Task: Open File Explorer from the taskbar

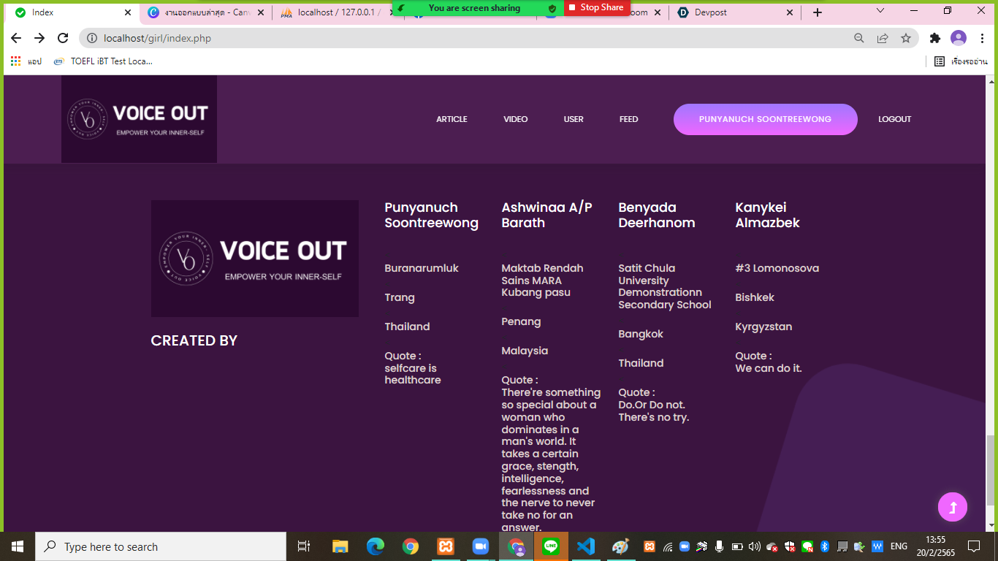Action: [x=340, y=546]
